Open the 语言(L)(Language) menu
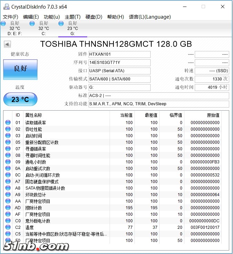233x254 pixels. (150, 17)
